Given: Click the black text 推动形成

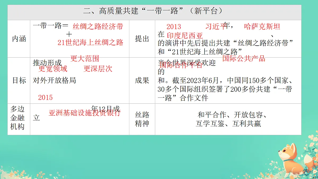Looking at the screenshot, I should tap(47, 63).
